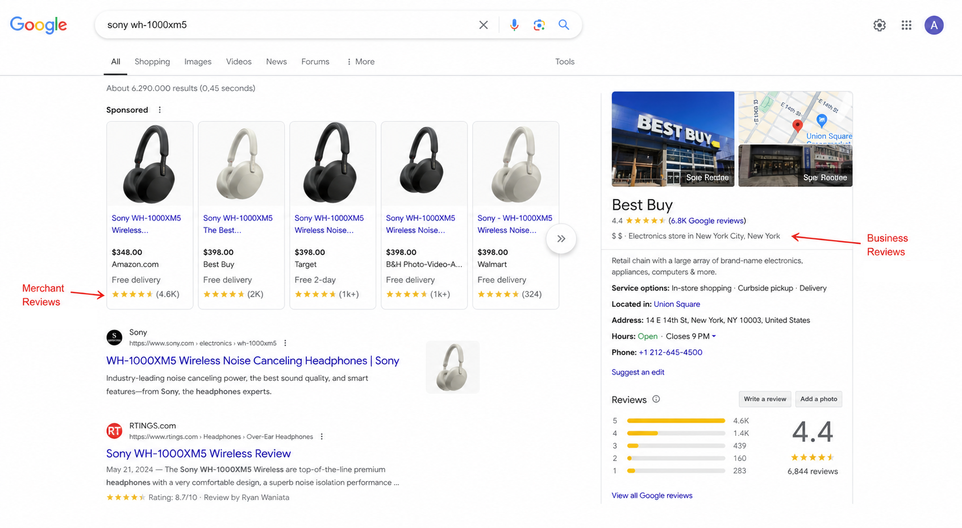Submit search with magnifying glass icon
The width and height of the screenshot is (962, 528).
click(564, 25)
